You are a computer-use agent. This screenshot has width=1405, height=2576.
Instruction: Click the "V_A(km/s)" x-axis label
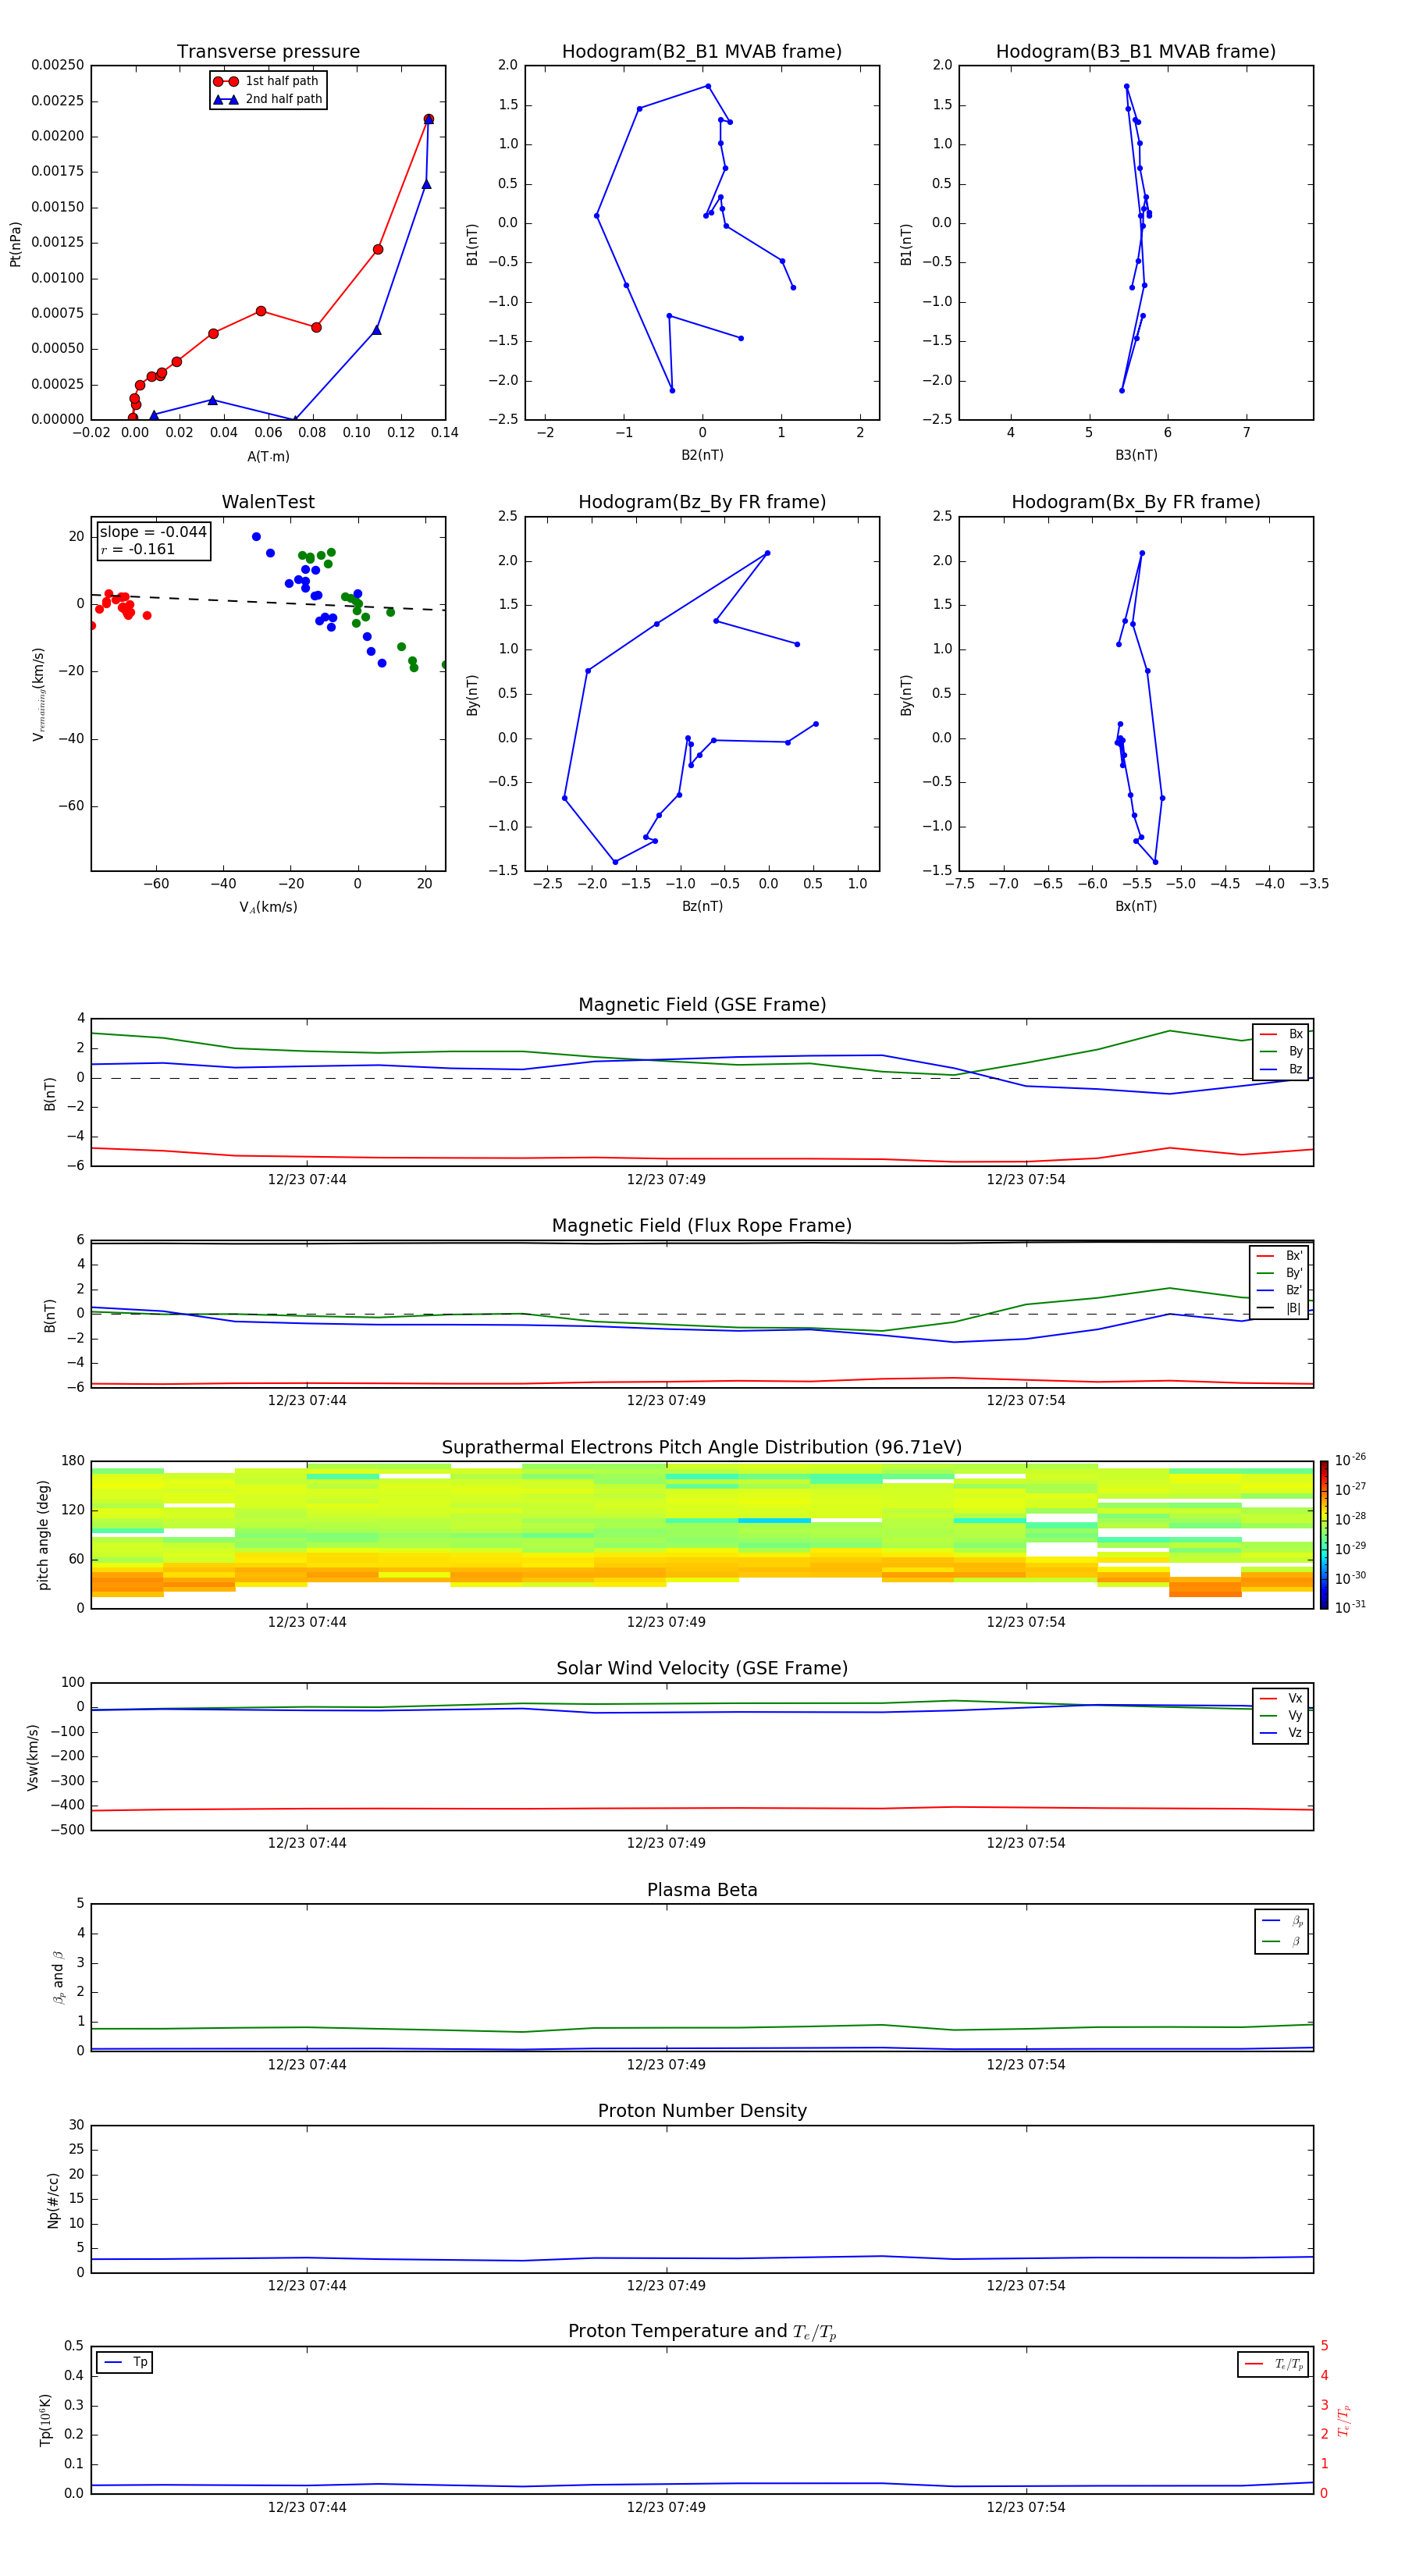(268, 908)
